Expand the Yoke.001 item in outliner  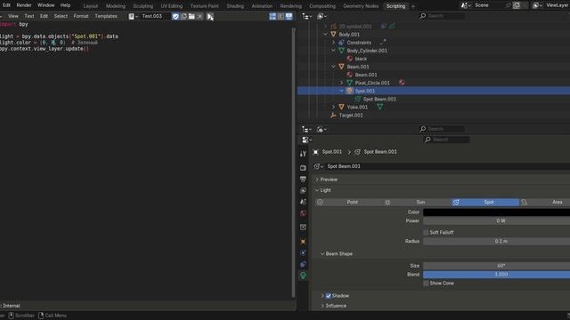coord(333,107)
